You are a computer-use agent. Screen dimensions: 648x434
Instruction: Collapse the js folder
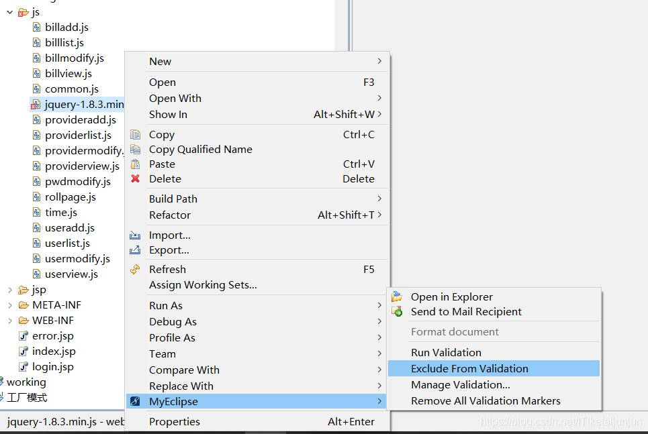tap(10, 13)
